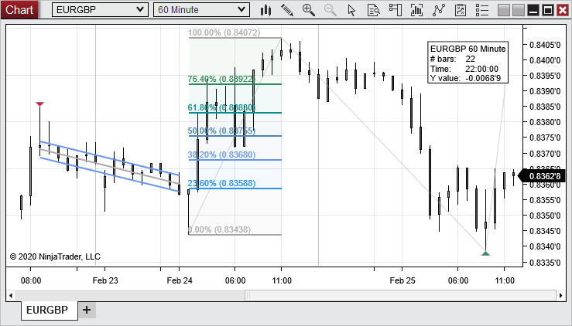The height and width of the screenshot is (326, 572).
Task: Click the second gray link button
Action: [x=518, y=10]
